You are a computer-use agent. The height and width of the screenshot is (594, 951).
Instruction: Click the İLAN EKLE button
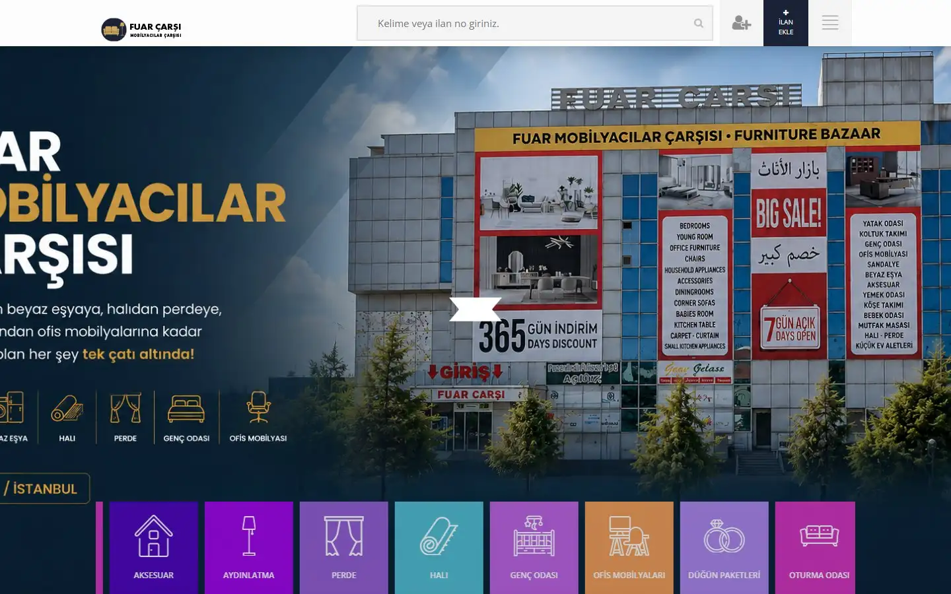786,23
